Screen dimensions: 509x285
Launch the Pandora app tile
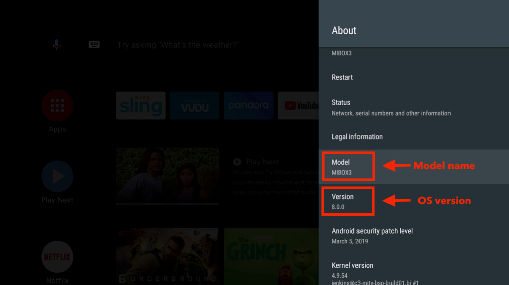coord(249,105)
